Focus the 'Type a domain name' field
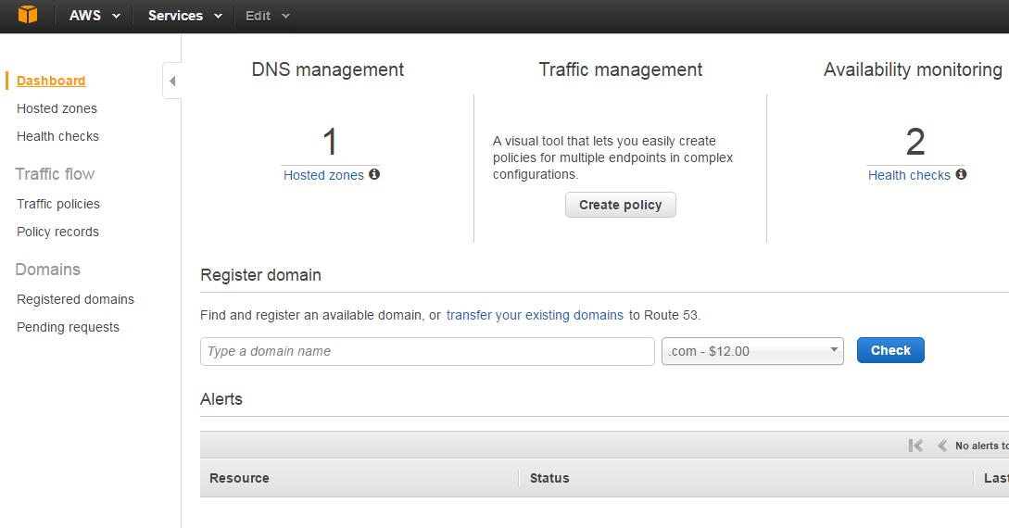Viewport: 1009px width, 528px height. pyautogui.click(x=427, y=351)
